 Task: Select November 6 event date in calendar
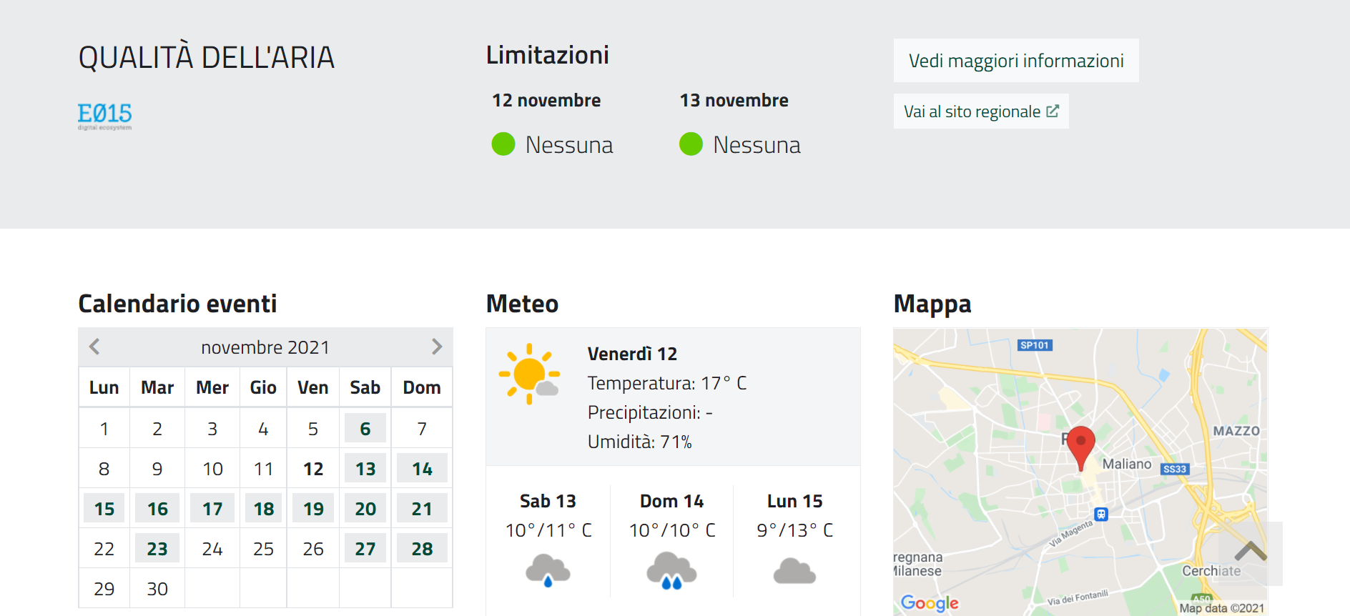365,429
